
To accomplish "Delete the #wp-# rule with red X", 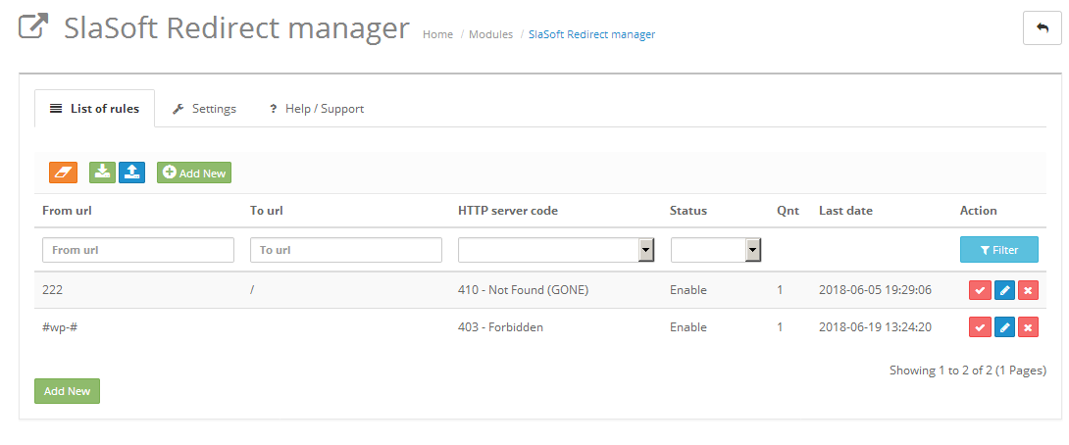I will tap(1028, 327).
